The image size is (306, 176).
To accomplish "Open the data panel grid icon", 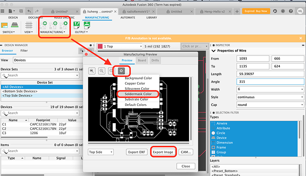I will tap(3, 11).
